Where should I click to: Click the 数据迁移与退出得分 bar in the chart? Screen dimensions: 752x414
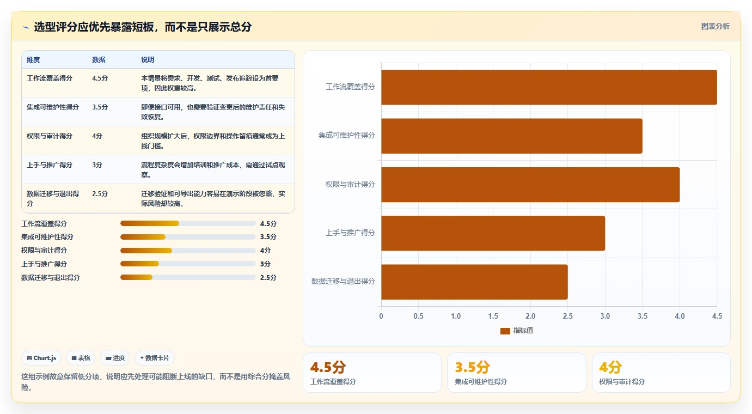click(x=474, y=282)
